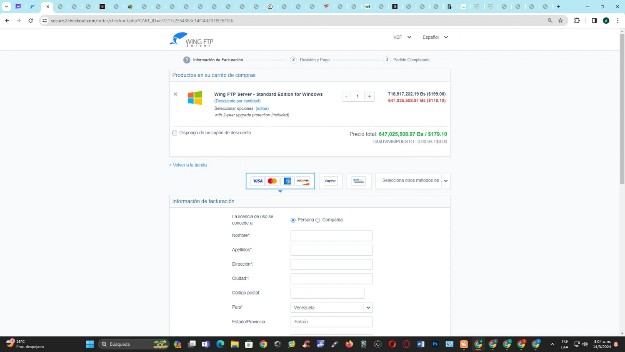
Task: Open the notifications bell icon
Action: click(616, 344)
